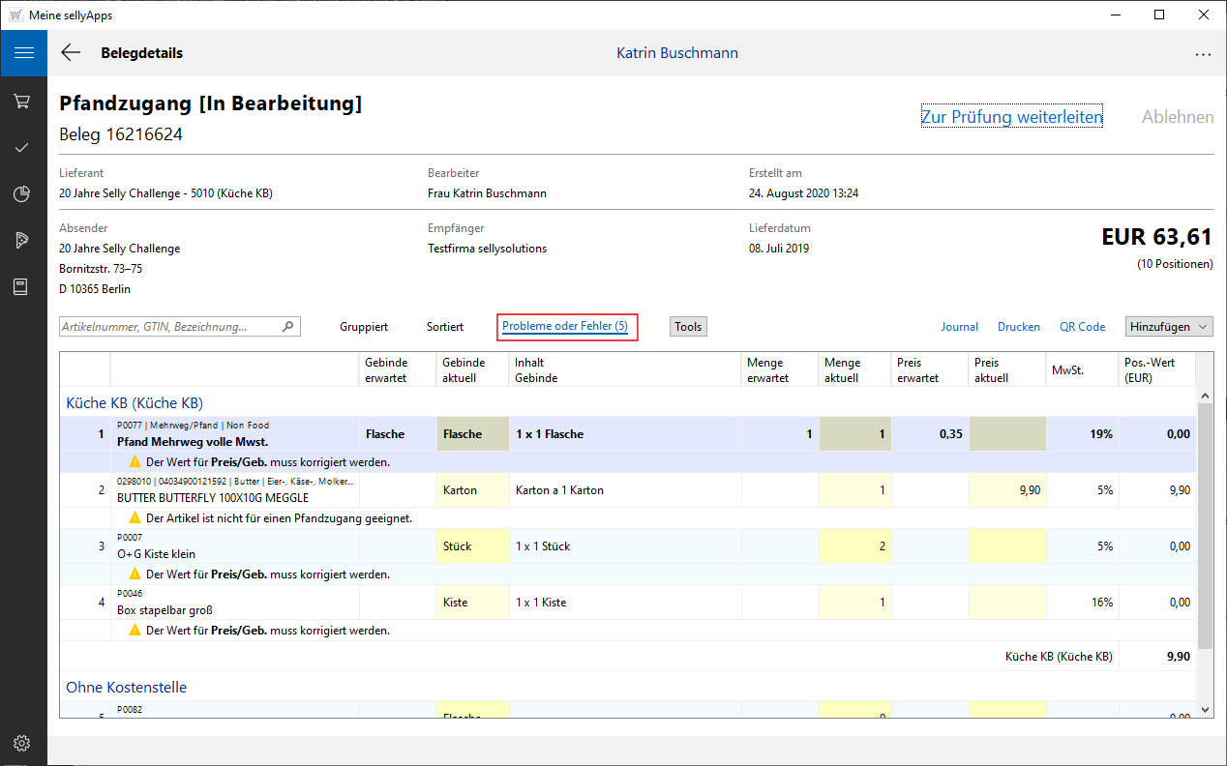Click the article search input field
The height and width of the screenshot is (766, 1227).
click(x=169, y=327)
